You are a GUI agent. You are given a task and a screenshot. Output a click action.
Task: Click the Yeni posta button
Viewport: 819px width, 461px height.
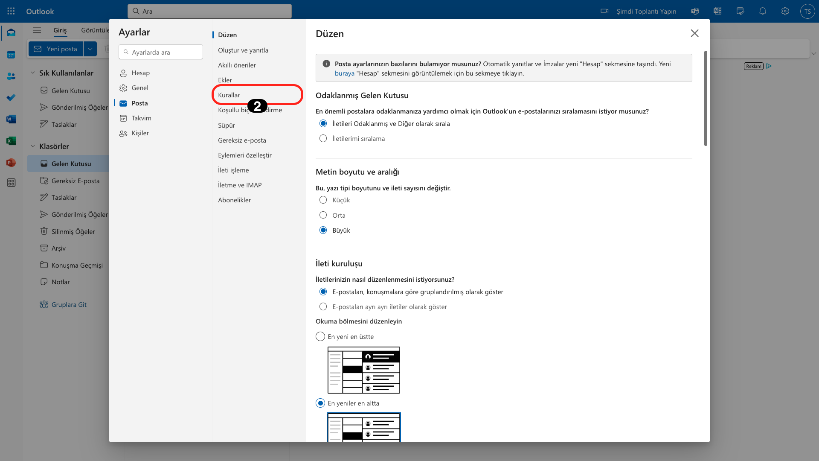(56, 49)
